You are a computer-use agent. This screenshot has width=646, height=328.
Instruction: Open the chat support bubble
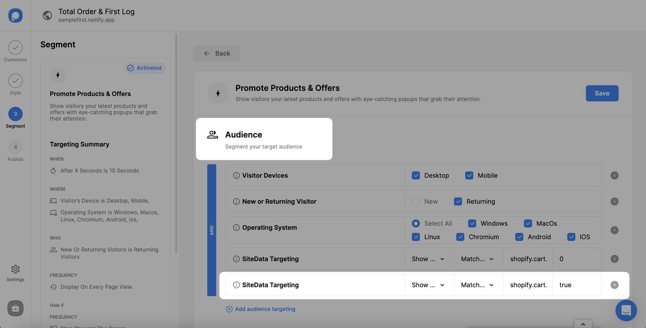(626, 310)
